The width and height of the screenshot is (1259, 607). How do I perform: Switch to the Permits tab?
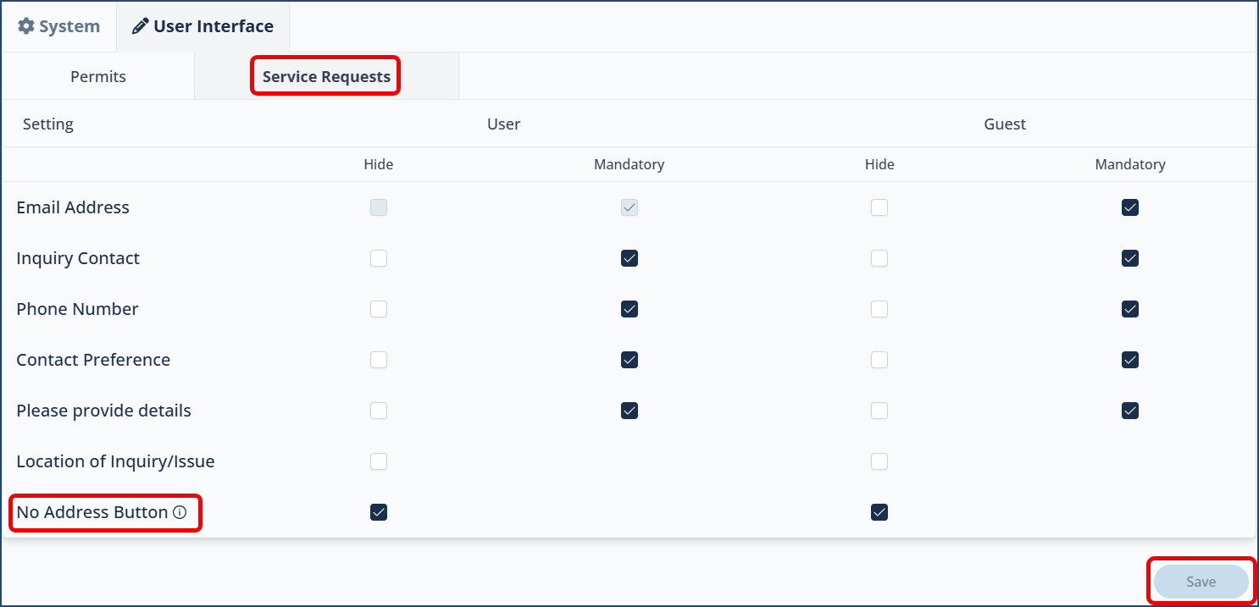[x=98, y=76]
